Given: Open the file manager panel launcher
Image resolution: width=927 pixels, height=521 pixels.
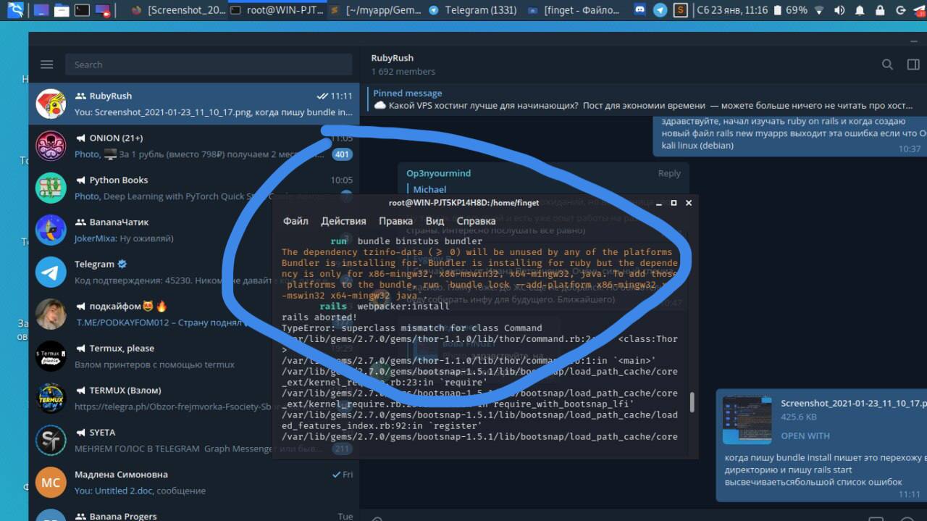Looking at the screenshot, I should pos(62,10).
